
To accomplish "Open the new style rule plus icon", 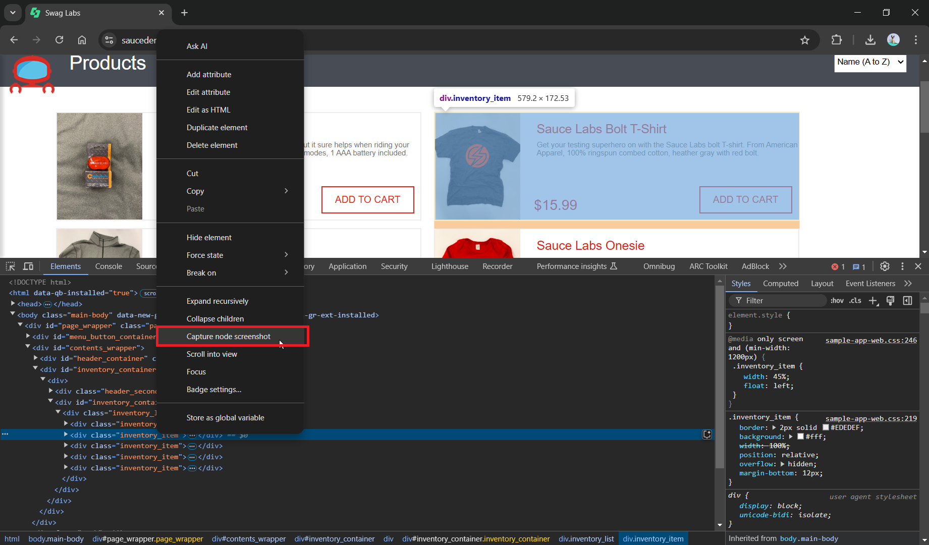I will [874, 300].
